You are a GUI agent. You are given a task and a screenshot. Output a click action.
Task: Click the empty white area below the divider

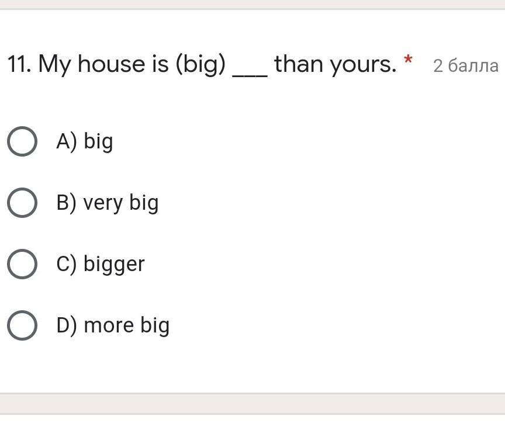pyautogui.click(x=252, y=429)
